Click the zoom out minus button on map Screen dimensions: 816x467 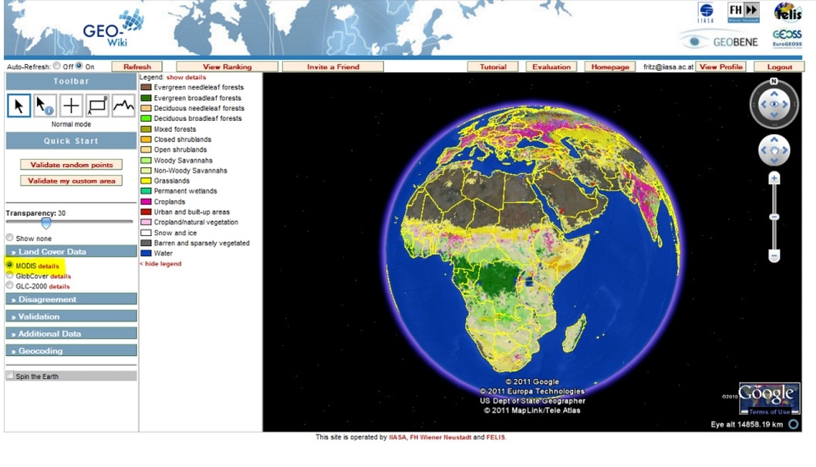click(774, 256)
